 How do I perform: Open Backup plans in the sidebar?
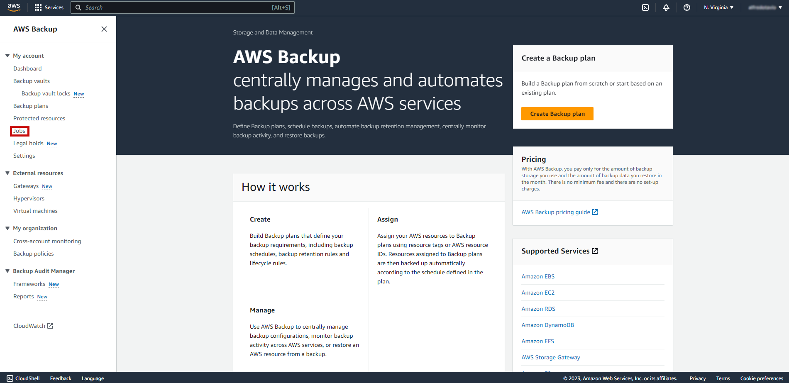pos(31,106)
